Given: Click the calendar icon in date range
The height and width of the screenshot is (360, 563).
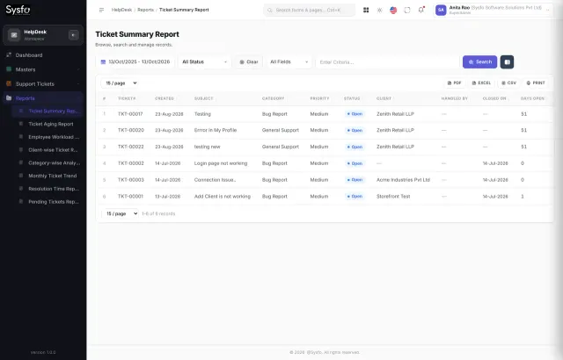Looking at the screenshot, I should coord(103,62).
